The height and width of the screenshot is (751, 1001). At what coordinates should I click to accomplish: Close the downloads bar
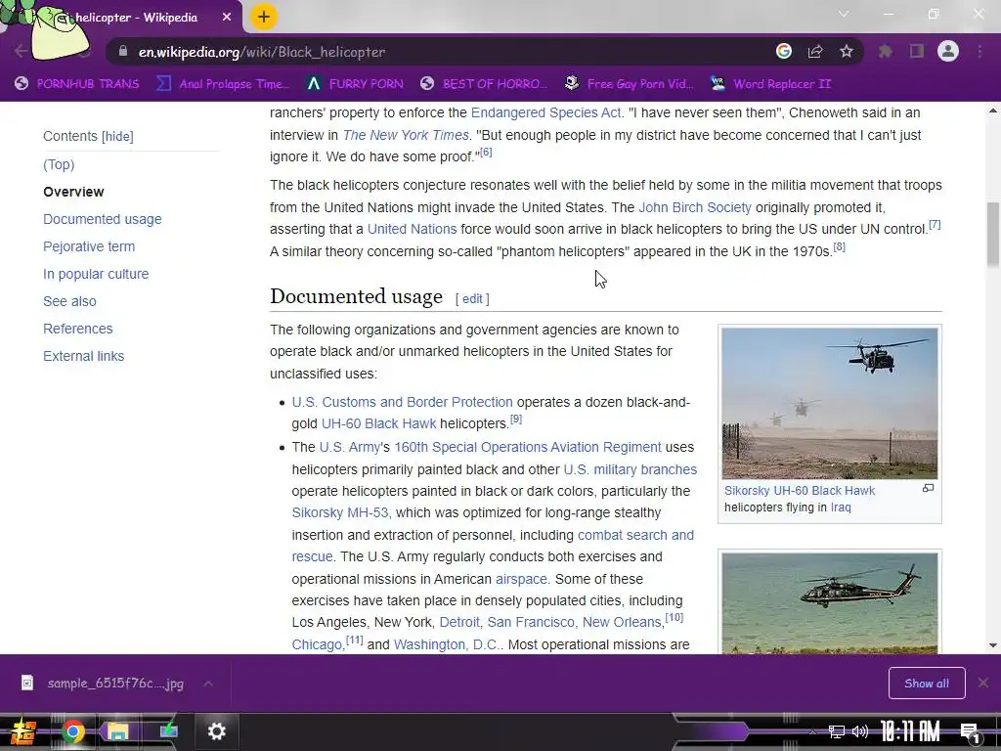point(983,684)
